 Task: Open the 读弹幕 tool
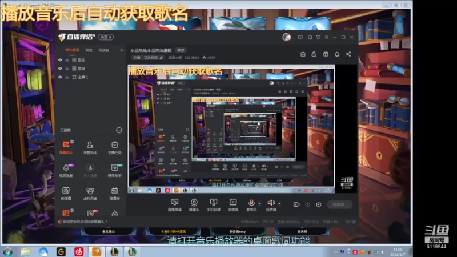click(x=66, y=193)
